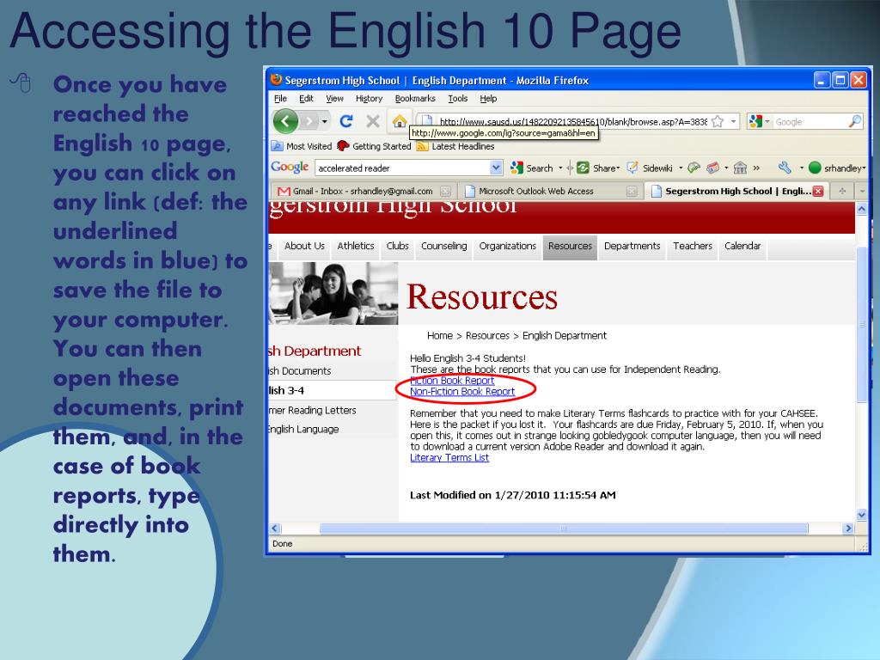
Task: Open a new tab with plus button
Action: 842,192
